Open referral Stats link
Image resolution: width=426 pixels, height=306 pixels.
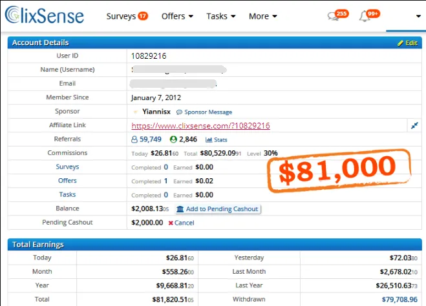click(220, 139)
